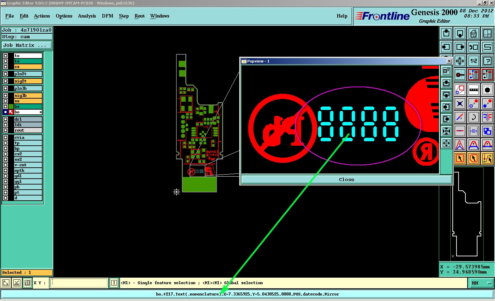Open the Actions menu

(42, 16)
